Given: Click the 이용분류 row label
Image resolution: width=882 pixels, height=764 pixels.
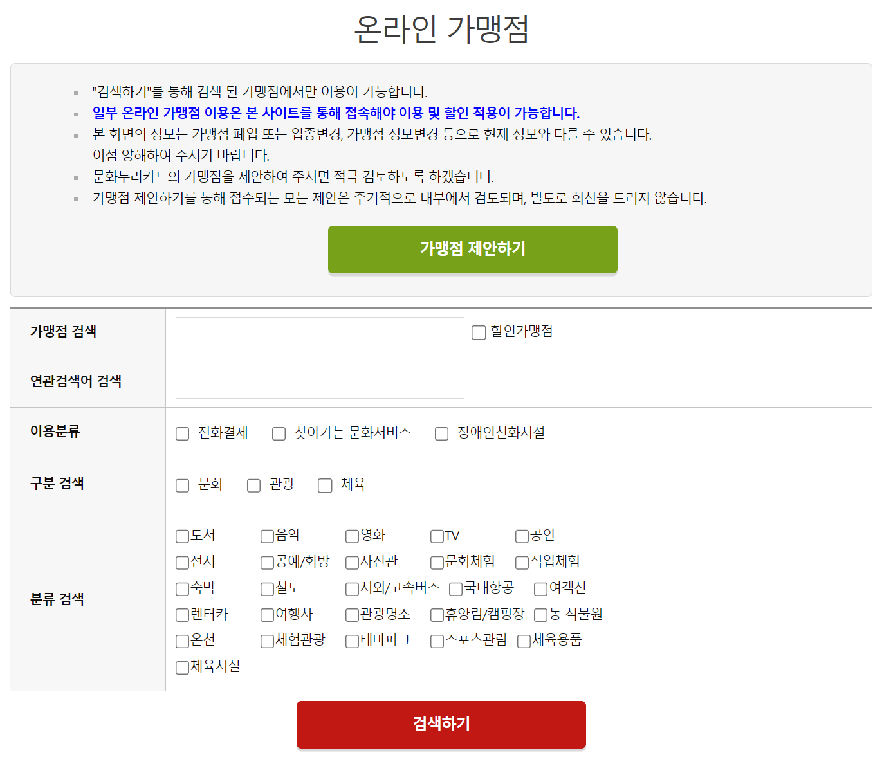Looking at the screenshot, I should pos(55,432).
